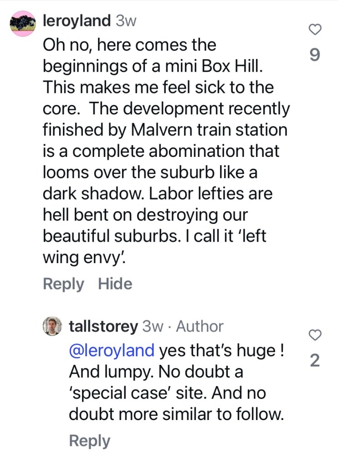Viewport: 338px width, 467px height.
Task: Tap the blue @leroyland mention
Action: pos(112,350)
